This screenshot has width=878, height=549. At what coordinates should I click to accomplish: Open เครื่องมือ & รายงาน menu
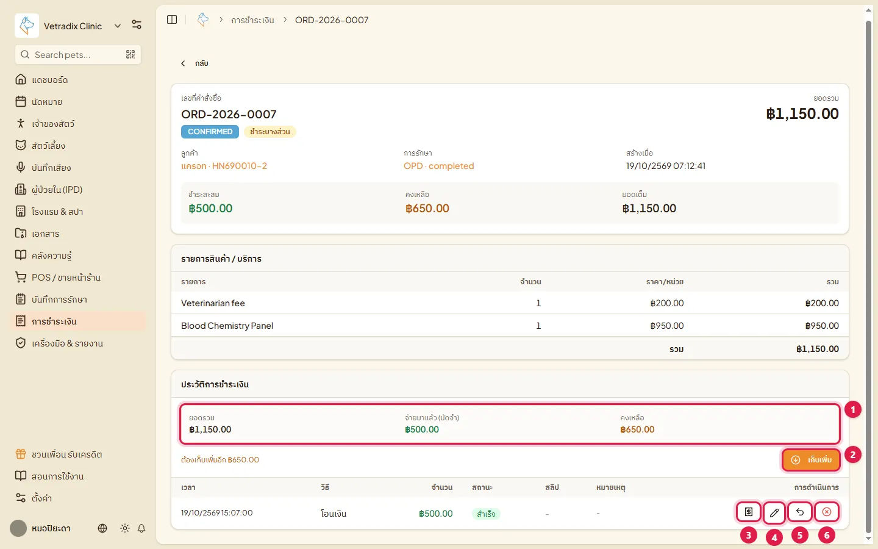coord(78,343)
